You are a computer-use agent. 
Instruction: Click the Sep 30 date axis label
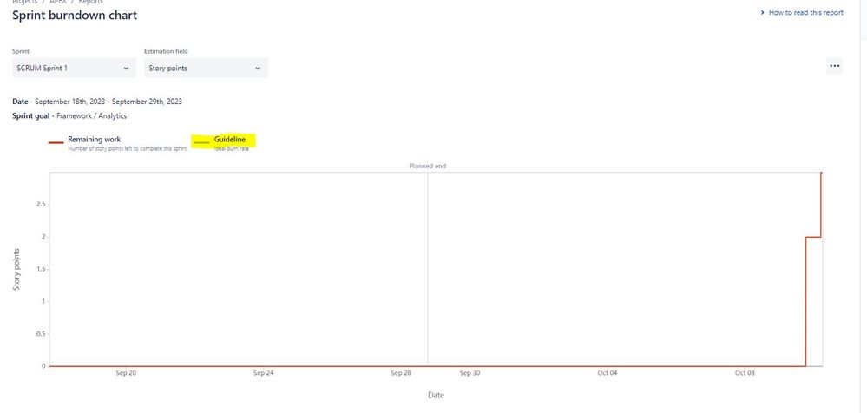pyautogui.click(x=470, y=373)
